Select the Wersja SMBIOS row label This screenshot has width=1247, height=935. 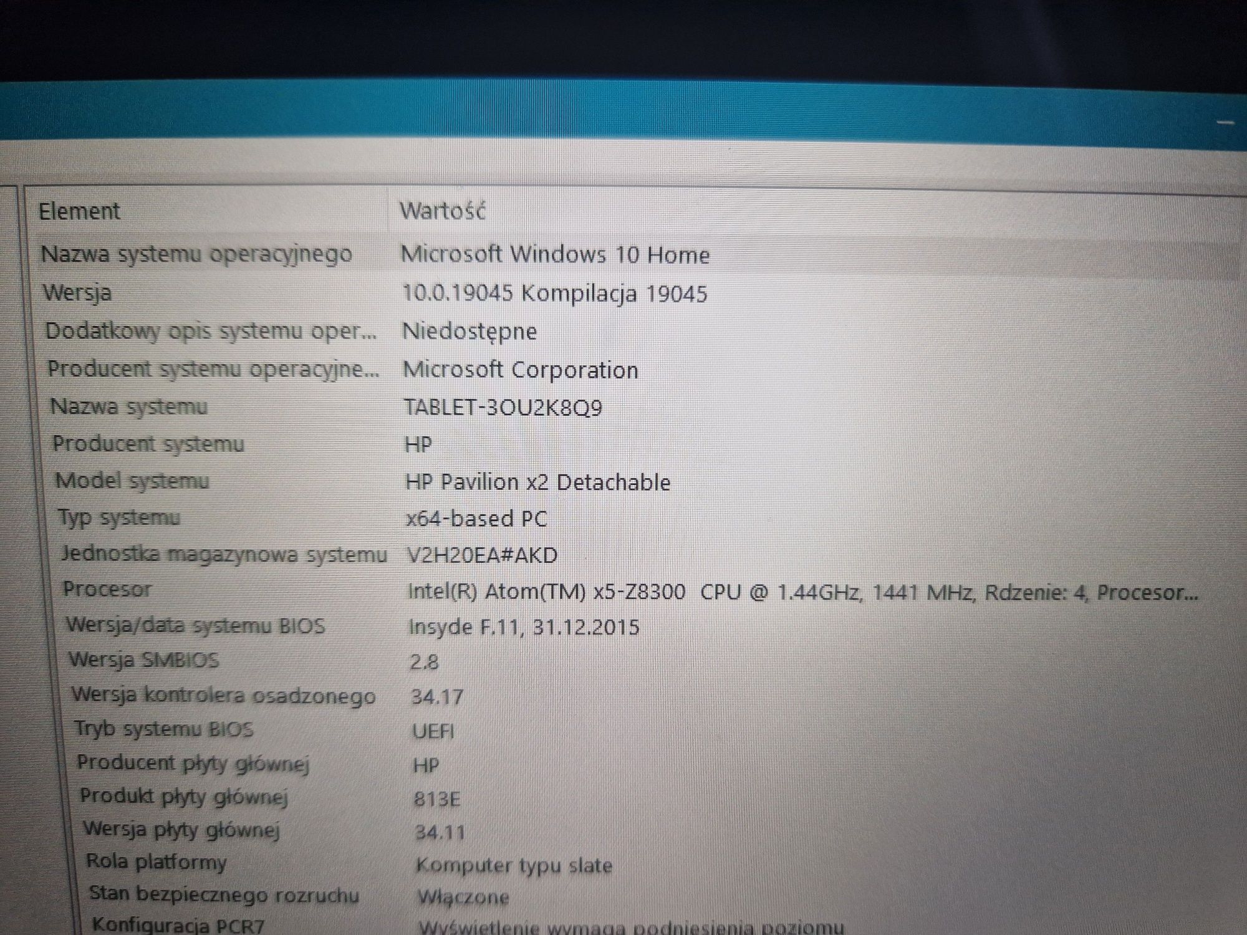144,659
